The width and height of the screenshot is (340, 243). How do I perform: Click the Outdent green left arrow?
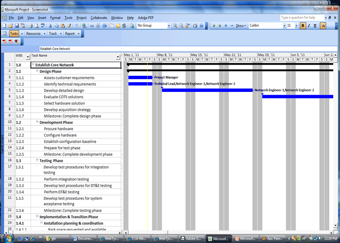[214, 26]
